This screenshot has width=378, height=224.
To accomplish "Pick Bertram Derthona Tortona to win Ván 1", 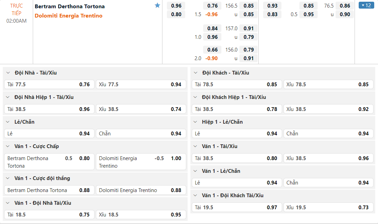I will (x=49, y=190).
